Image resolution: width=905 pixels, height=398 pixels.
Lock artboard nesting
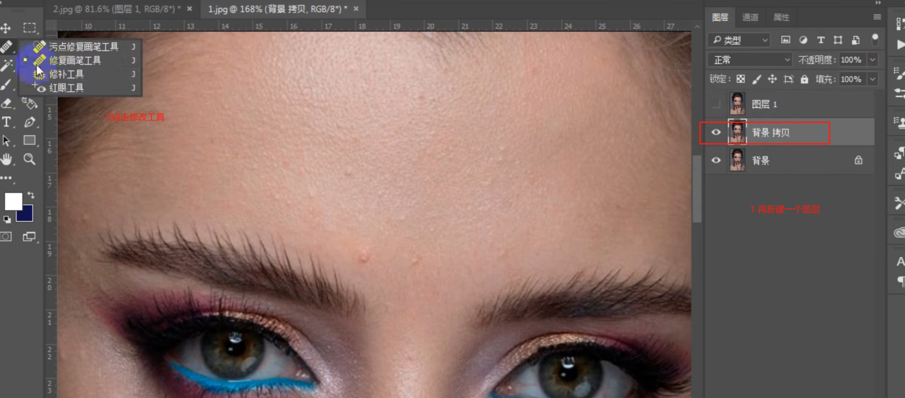click(x=788, y=79)
